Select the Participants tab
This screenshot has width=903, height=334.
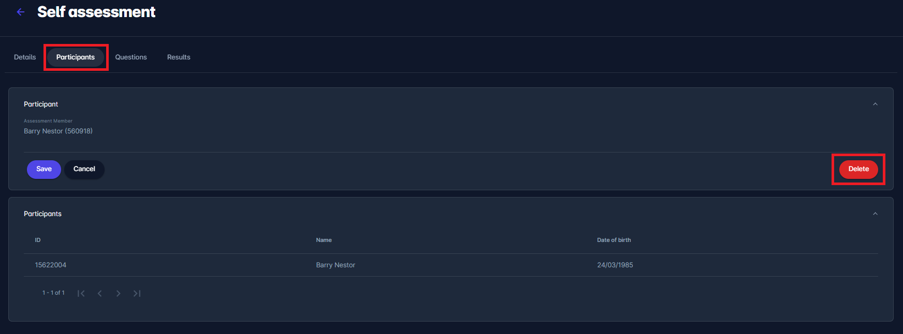click(x=76, y=57)
